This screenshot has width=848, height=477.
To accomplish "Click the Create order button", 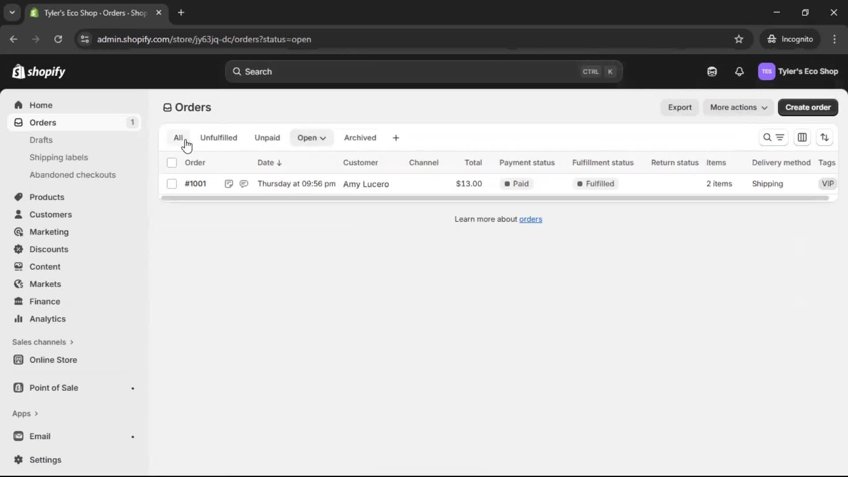I will point(808,107).
